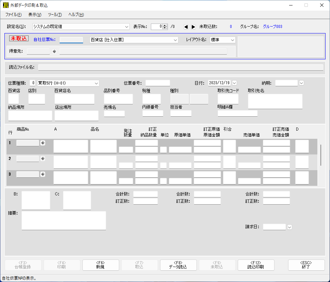The height and width of the screenshot is (282, 330).
Task: Open the 表示(V) menu
Action: [x=35, y=15]
